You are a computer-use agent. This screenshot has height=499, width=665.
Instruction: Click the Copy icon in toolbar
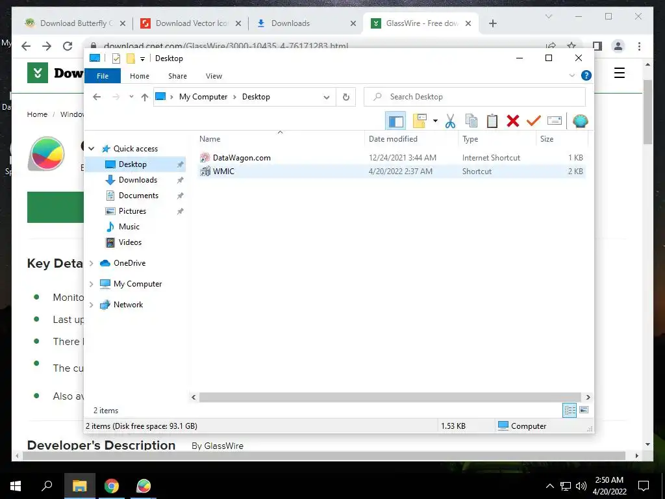[x=471, y=121]
